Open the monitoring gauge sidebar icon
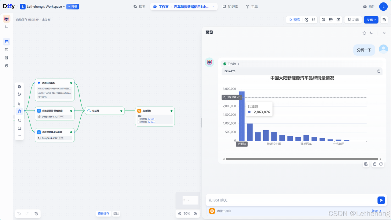 (7, 66)
